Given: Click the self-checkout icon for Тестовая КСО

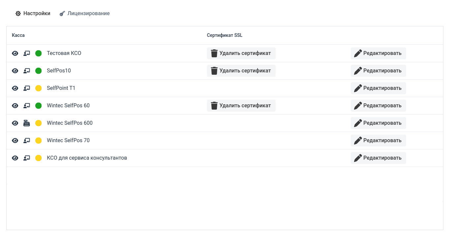Looking at the screenshot, I should [27, 53].
